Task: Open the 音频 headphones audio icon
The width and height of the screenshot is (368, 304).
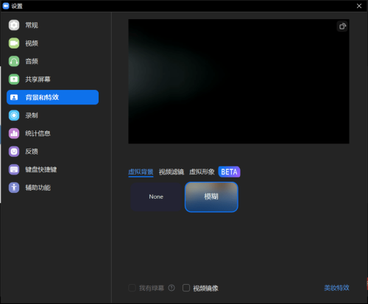Action: tap(14, 61)
